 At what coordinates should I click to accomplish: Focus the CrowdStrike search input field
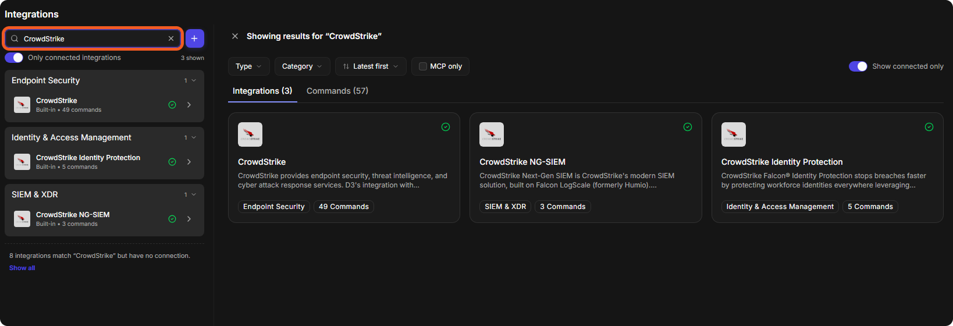(93, 38)
